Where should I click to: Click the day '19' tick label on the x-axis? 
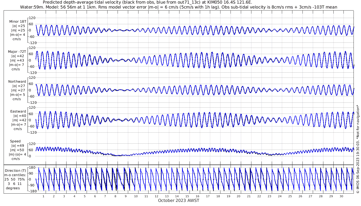click(x=228, y=196)
